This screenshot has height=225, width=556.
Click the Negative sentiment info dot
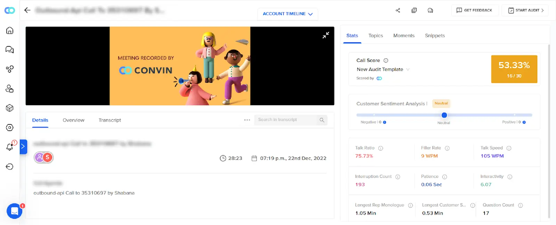click(385, 122)
